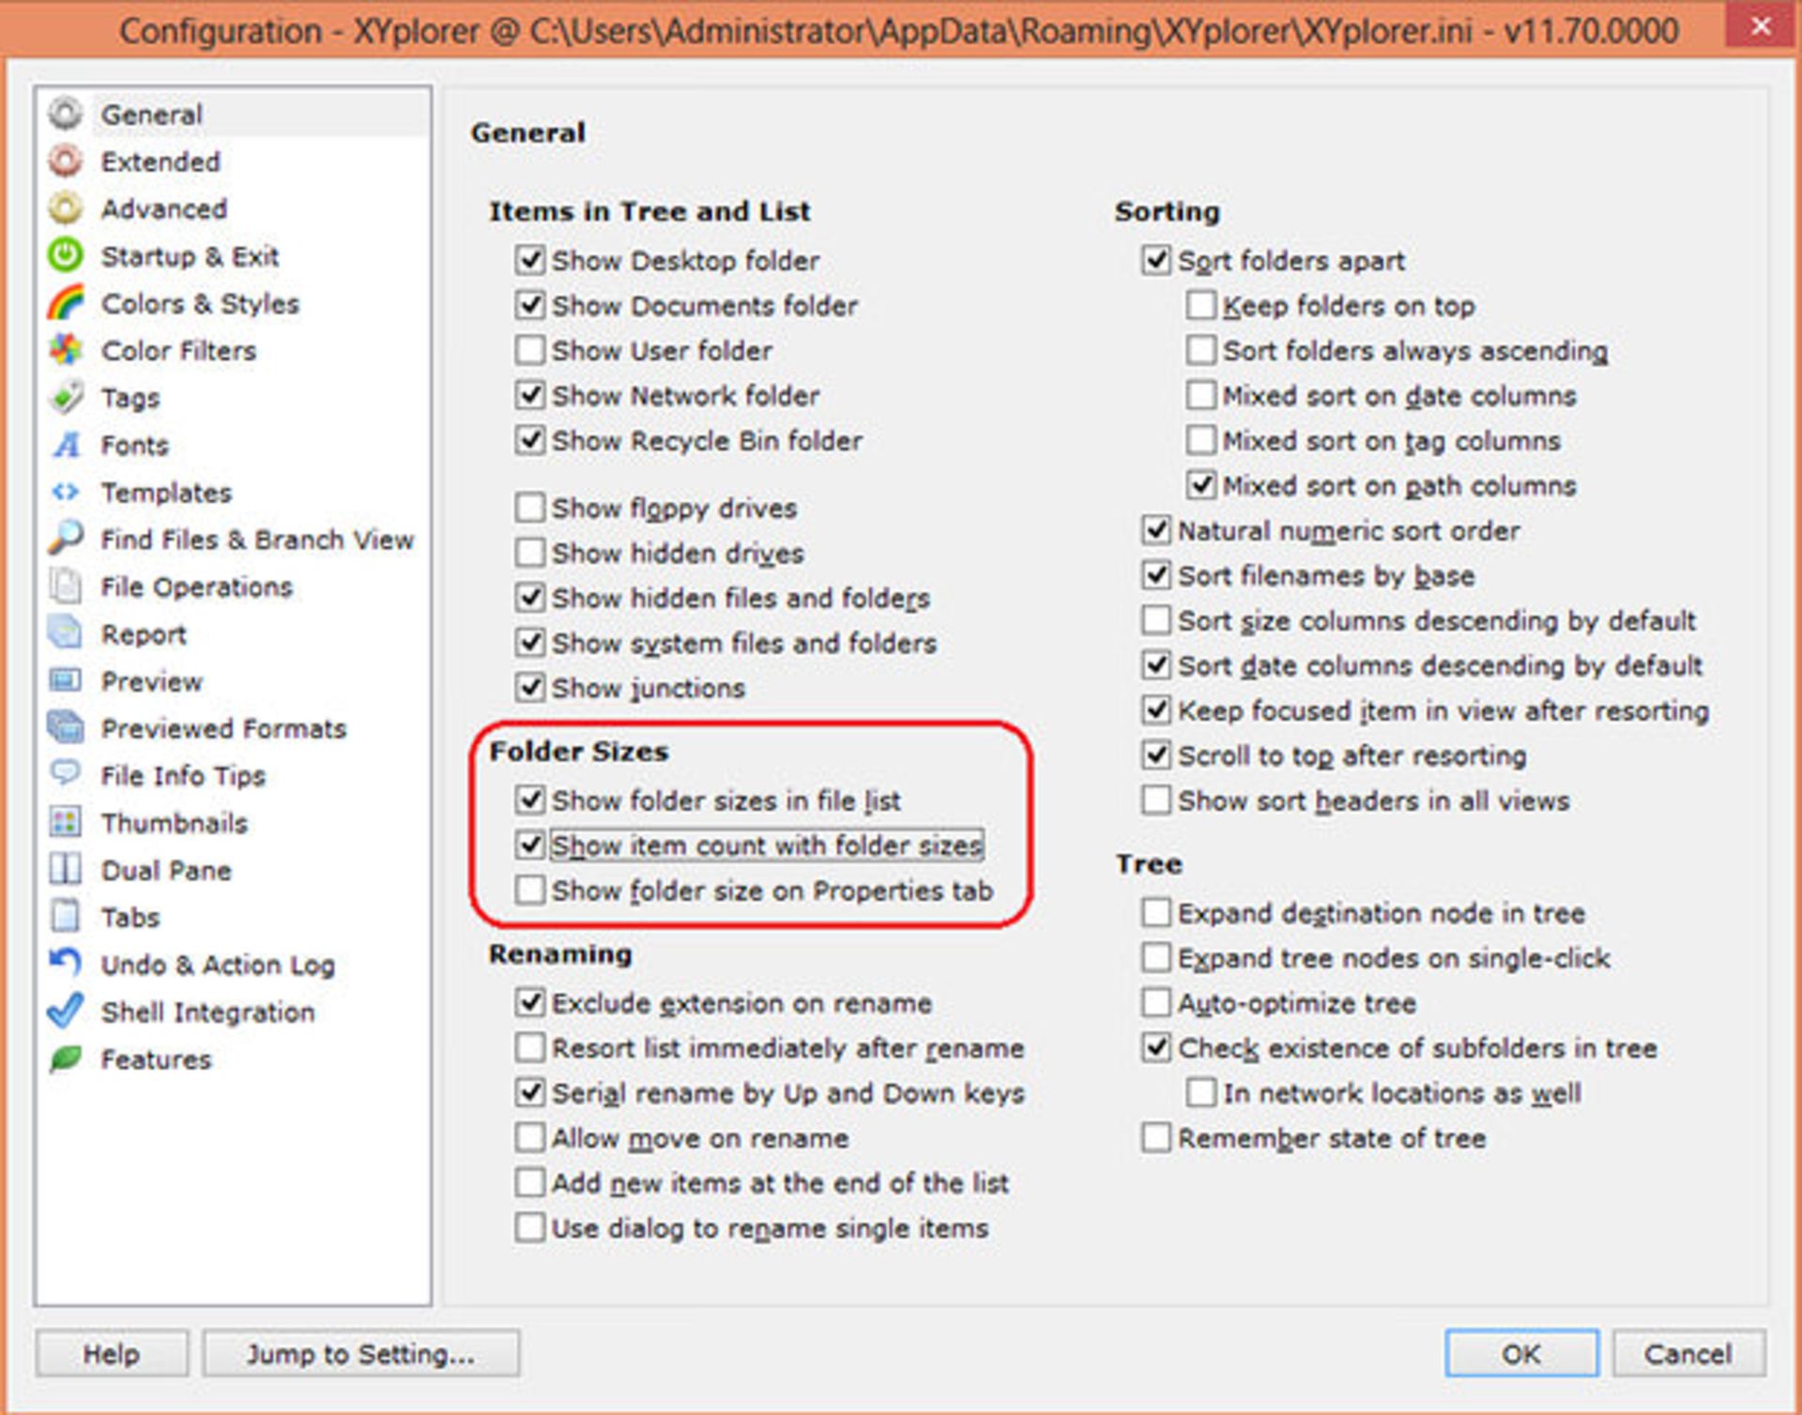Enable Remember state of tree checkbox
Image resolution: width=1802 pixels, height=1415 pixels.
click(1156, 1138)
